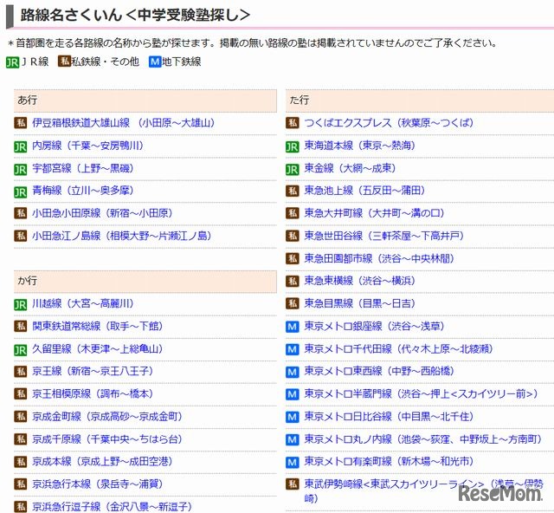
Task: Click the JR icon beside 内房線
Action: 22,146
